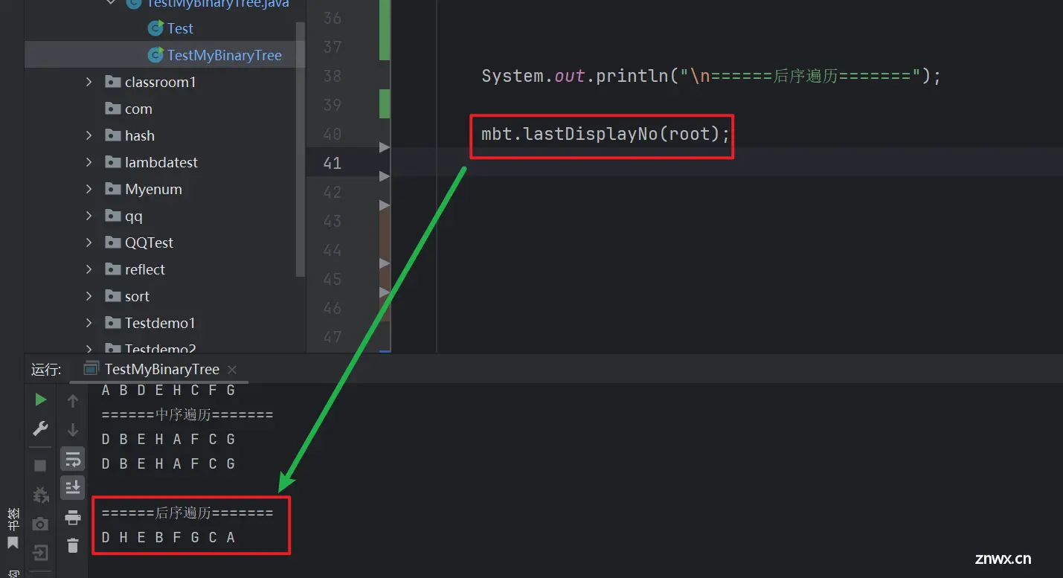The image size is (1063, 578).
Task: Click console output D H E B F G C A
Action: pos(169,537)
